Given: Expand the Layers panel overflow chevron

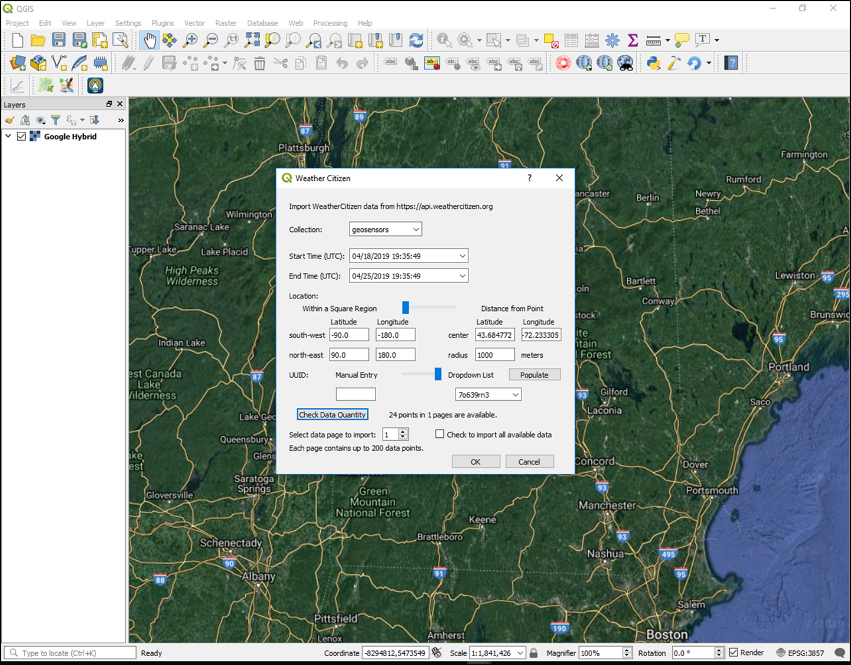Looking at the screenshot, I should [121, 120].
